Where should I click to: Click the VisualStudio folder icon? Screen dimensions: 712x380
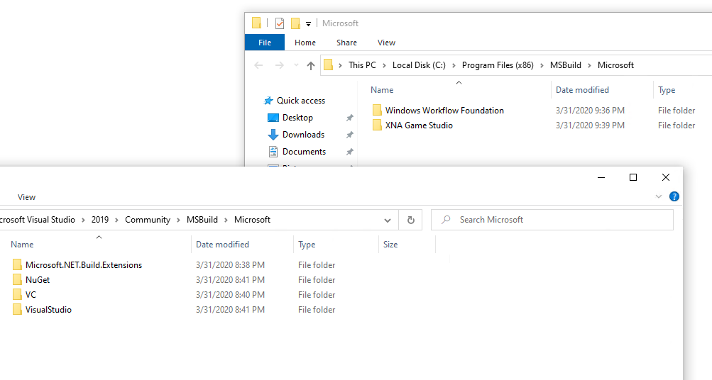coord(17,310)
